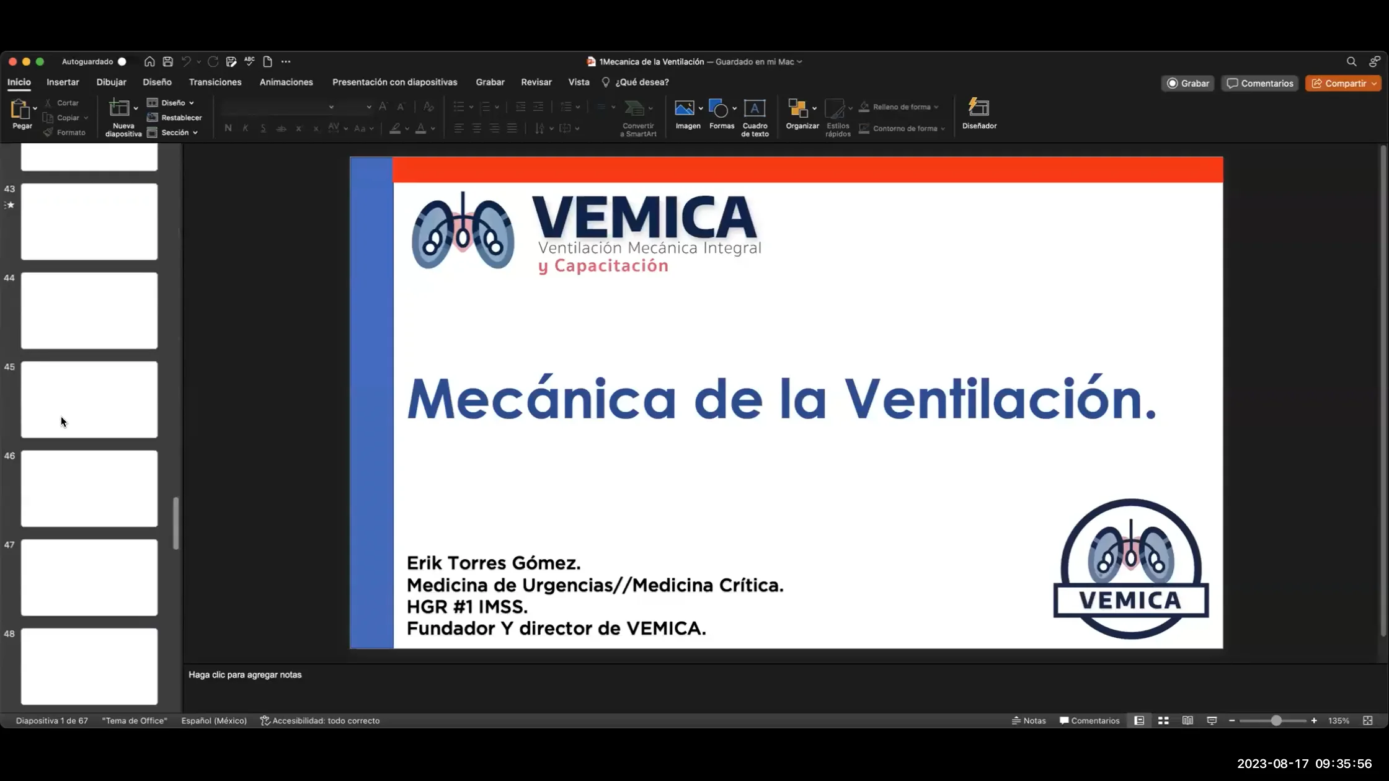
Task: Open the Animaciones tab
Action: point(286,82)
